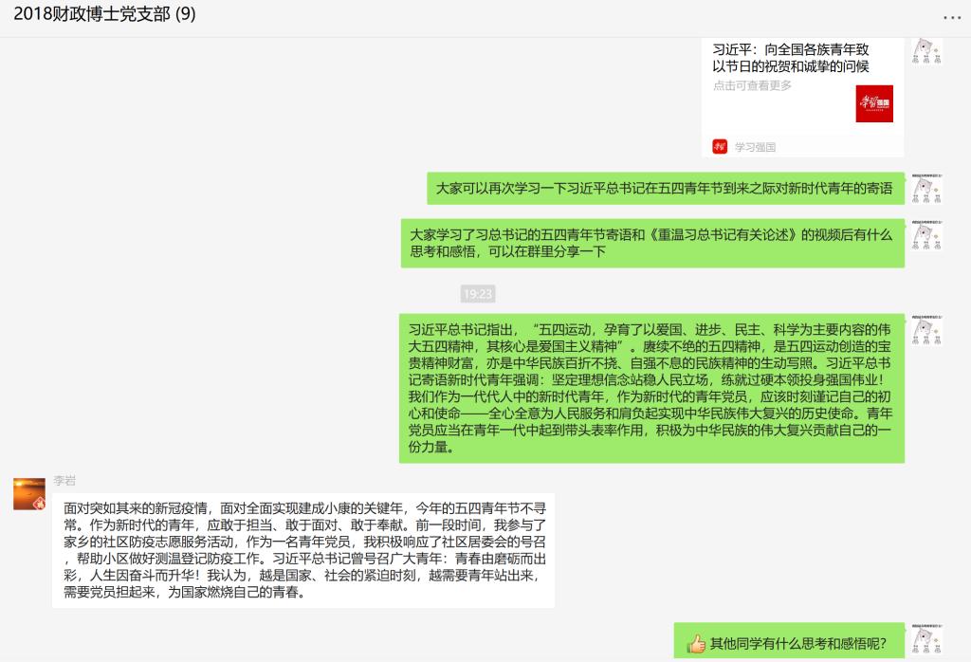
Task: Open 李岩's profile avatar
Action: pos(28,493)
